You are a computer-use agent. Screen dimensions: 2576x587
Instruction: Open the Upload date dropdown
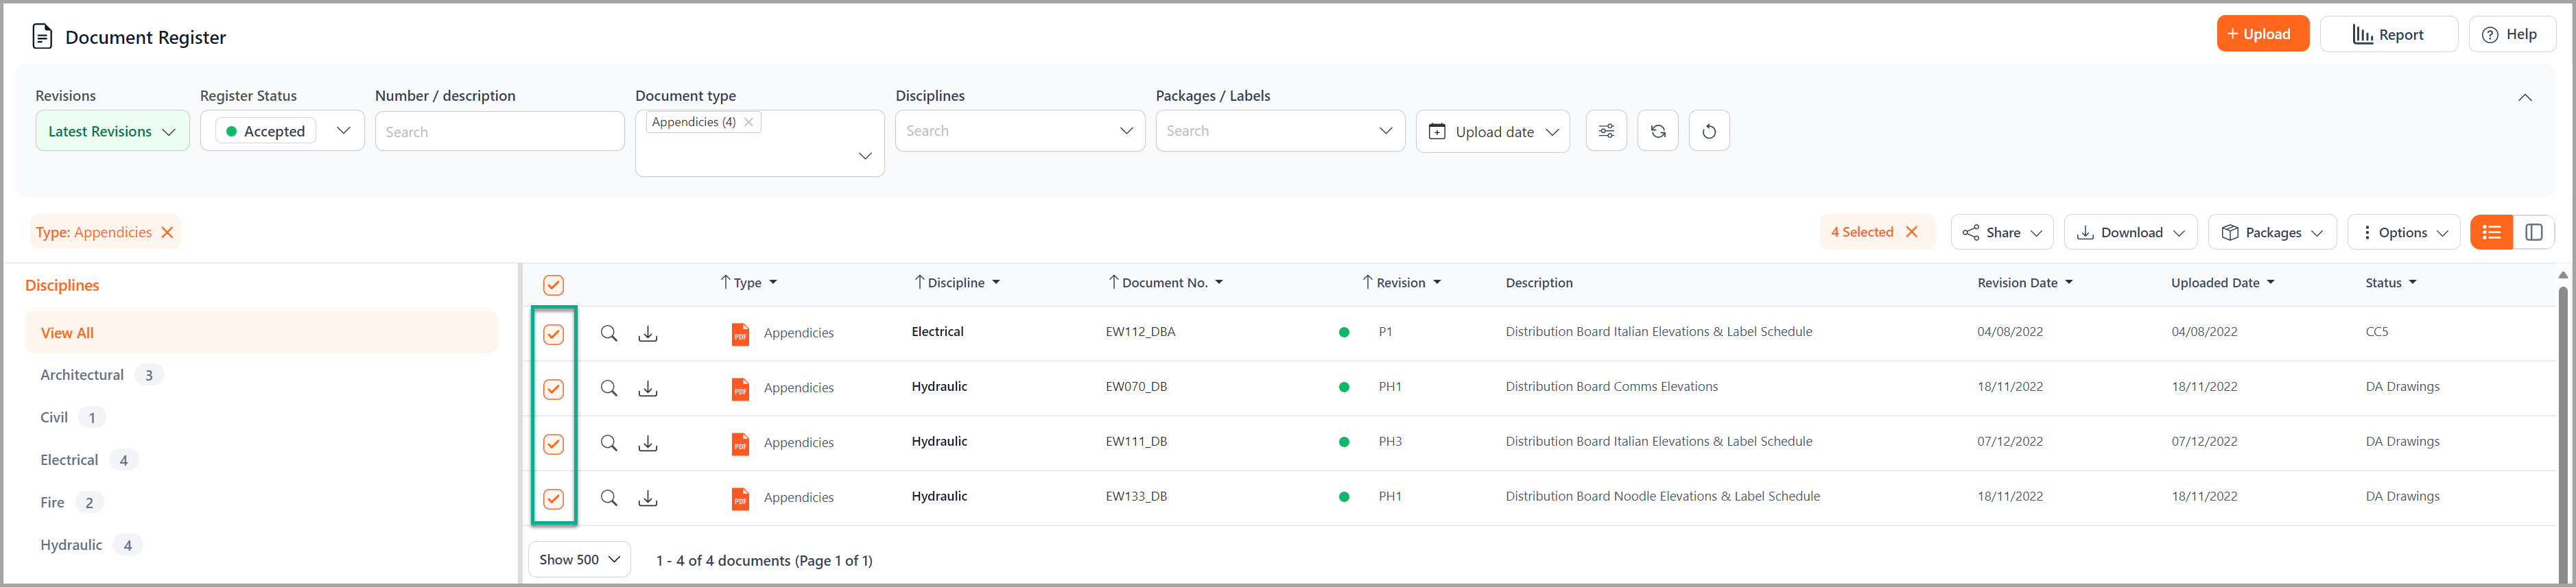click(x=1493, y=131)
